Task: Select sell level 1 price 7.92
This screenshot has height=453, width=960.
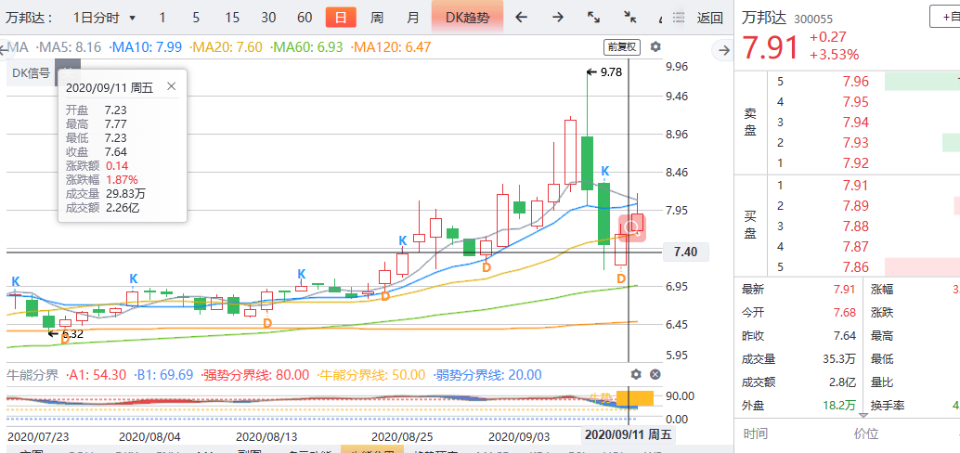Action: pyautogui.click(x=855, y=163)
